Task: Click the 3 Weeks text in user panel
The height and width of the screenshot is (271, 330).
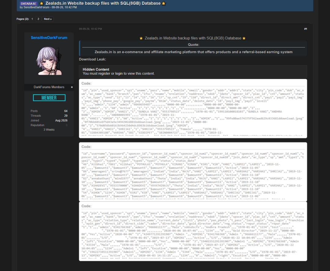Action: pyautogui.click(x=49, y=130)
